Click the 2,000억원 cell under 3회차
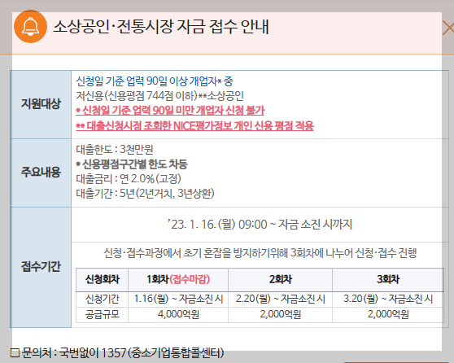454x363 pixels. [x=388, y=314]
